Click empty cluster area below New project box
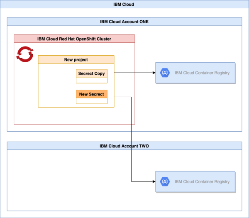The width and height of the screenshot is (249, 218). 75,116
